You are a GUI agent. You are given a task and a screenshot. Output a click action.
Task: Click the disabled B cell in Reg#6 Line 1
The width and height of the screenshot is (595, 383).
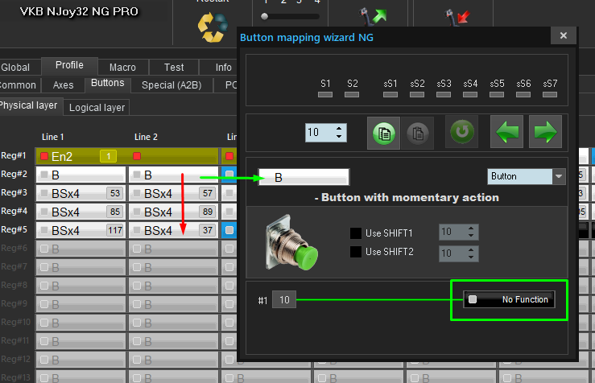(81, 249)
